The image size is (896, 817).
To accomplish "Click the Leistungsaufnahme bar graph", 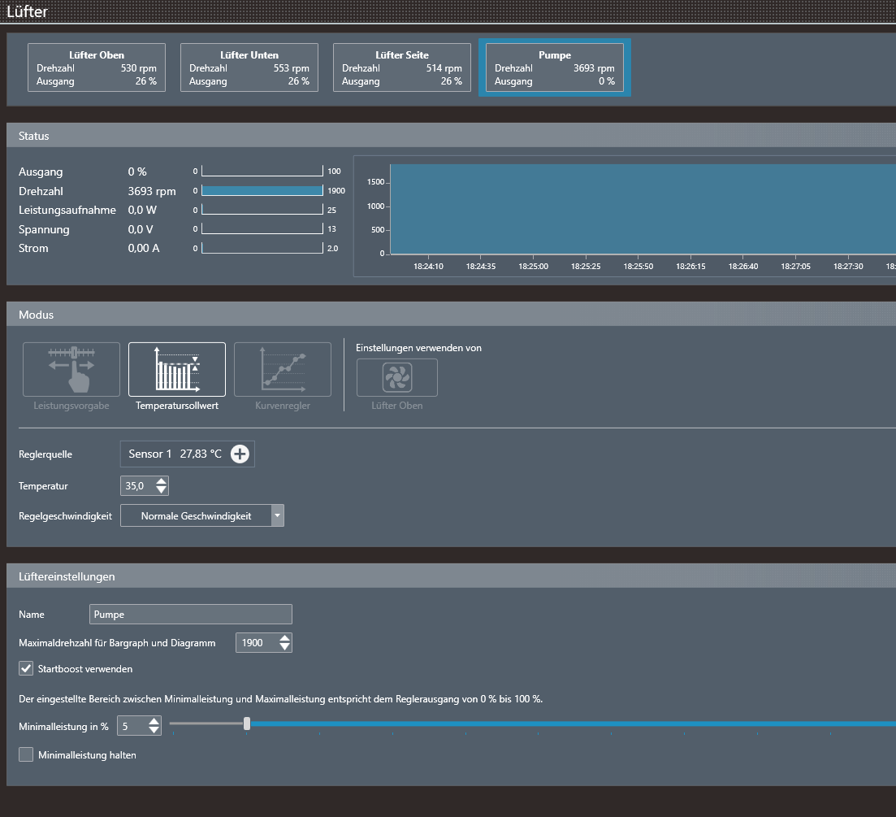I will (x=262, y=210).
